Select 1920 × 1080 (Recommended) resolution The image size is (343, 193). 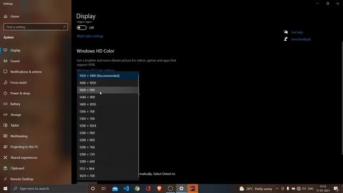click(x=108, y=76)
